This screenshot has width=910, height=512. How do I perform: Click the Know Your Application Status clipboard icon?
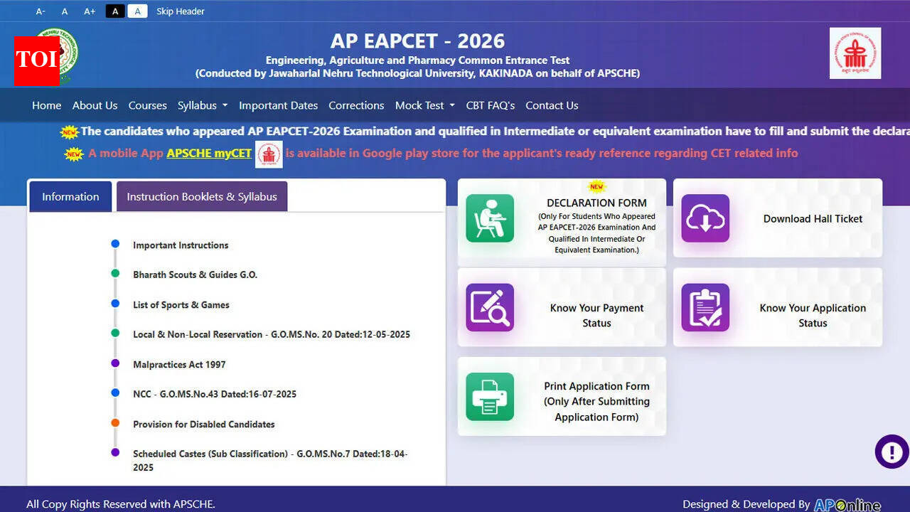[705, 307]
